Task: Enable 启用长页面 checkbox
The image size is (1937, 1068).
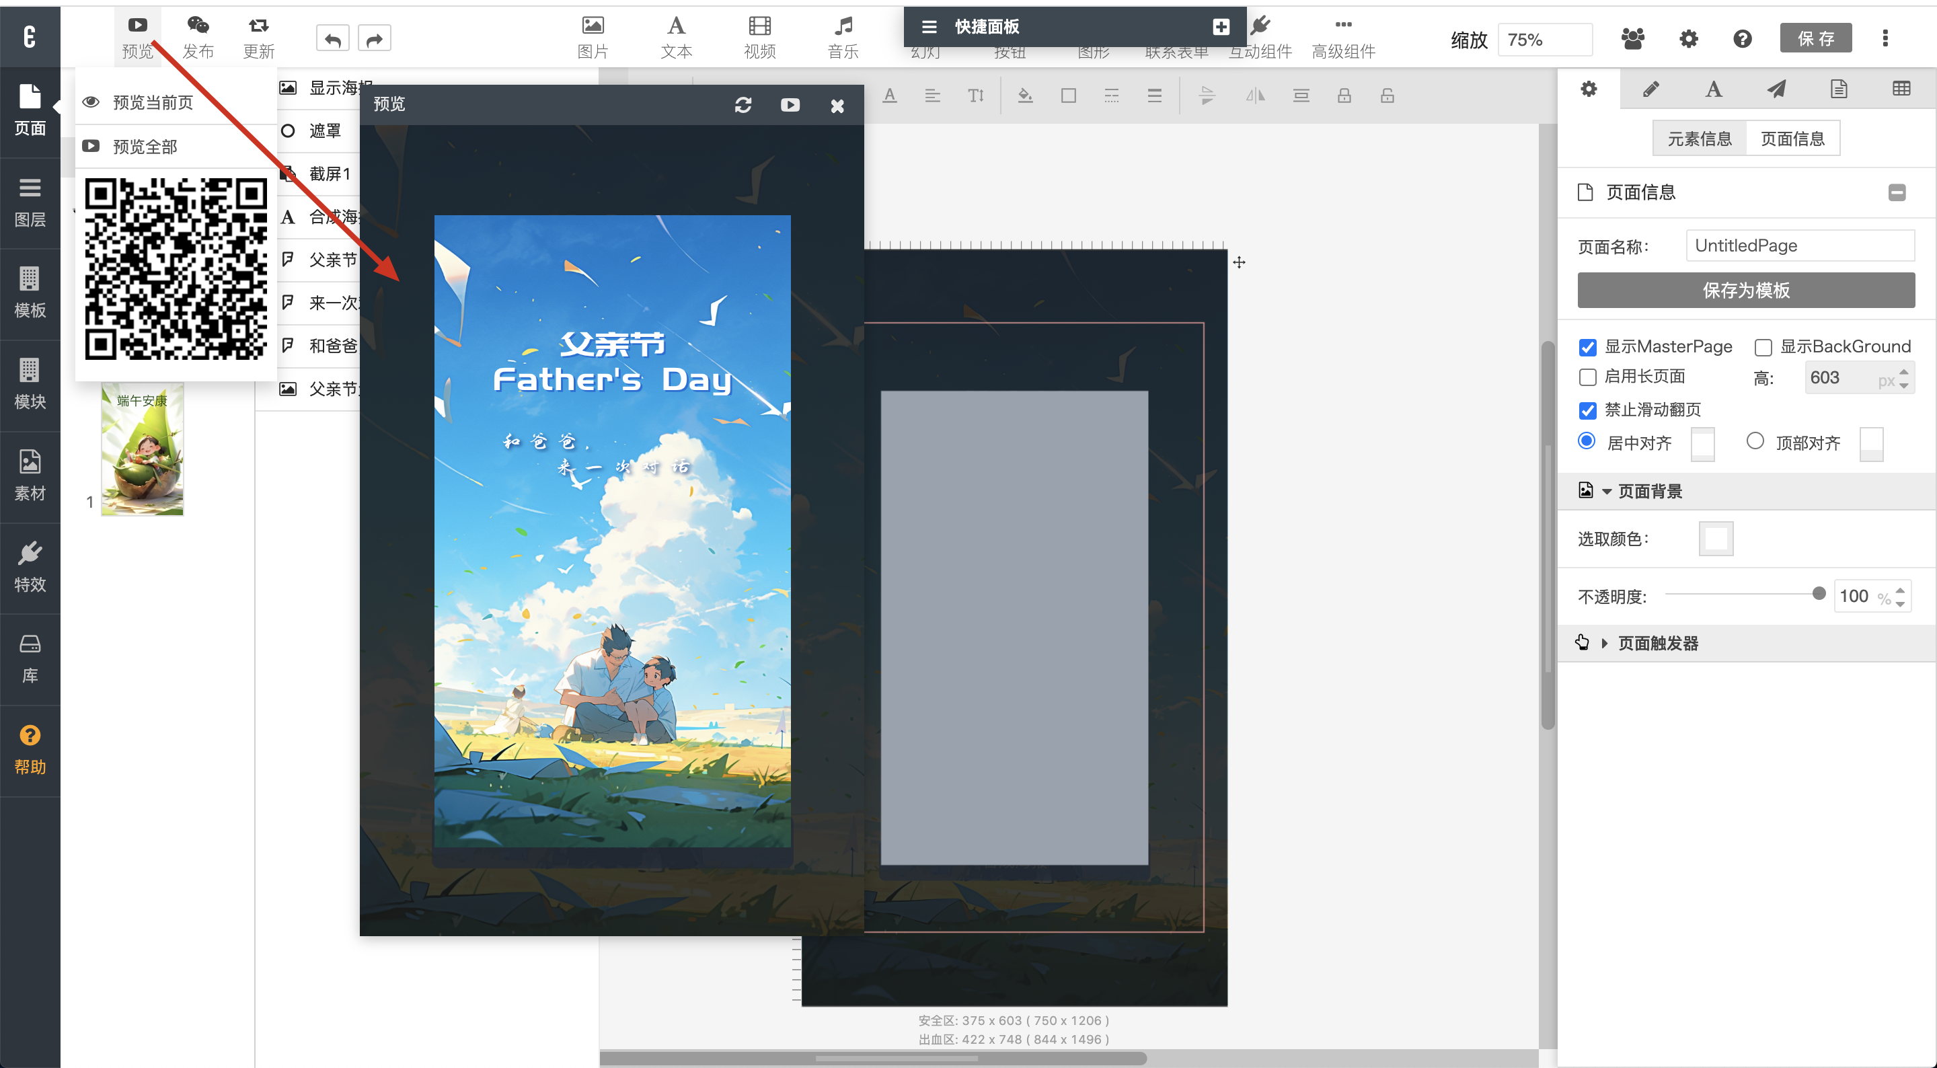Action: 1587,377
